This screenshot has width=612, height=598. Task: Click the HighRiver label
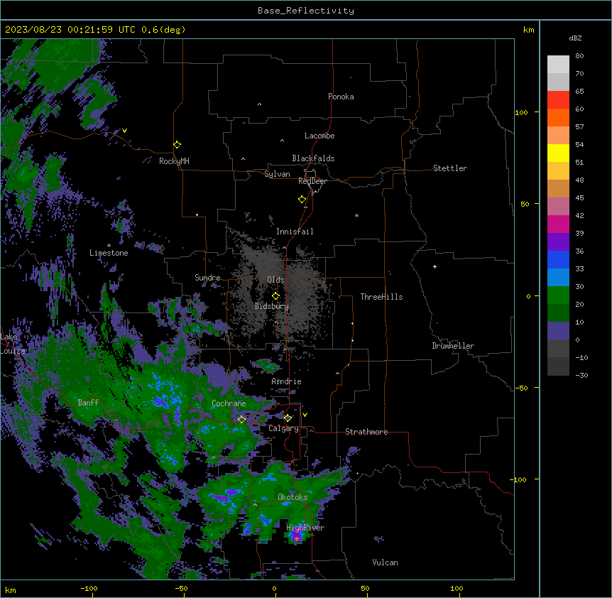click(305, 528)
